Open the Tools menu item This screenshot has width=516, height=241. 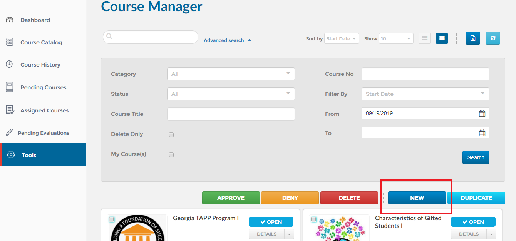[43, 154]
